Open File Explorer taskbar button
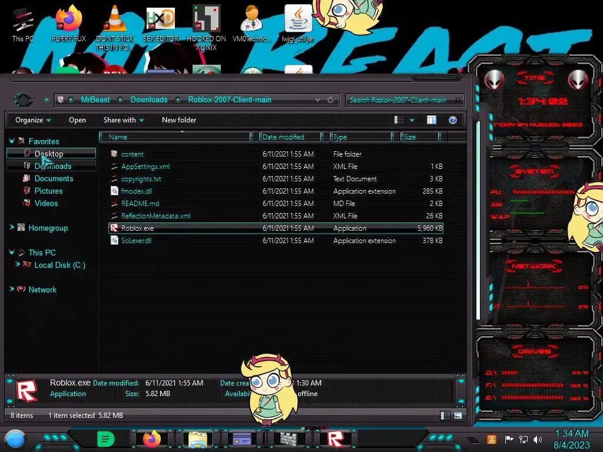This screenshot has height=452, width=603. (198, 439)
